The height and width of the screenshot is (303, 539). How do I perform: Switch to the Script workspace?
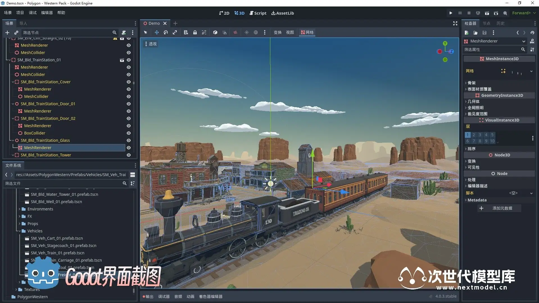click(x=258, y=13)
